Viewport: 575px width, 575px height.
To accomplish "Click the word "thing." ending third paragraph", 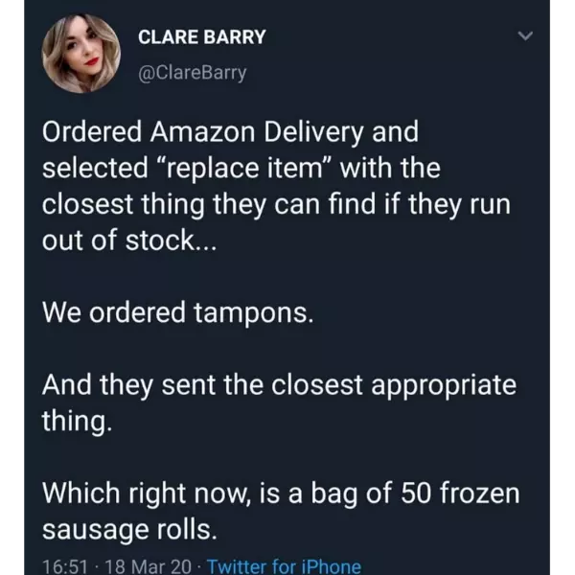I will [77, 422].
